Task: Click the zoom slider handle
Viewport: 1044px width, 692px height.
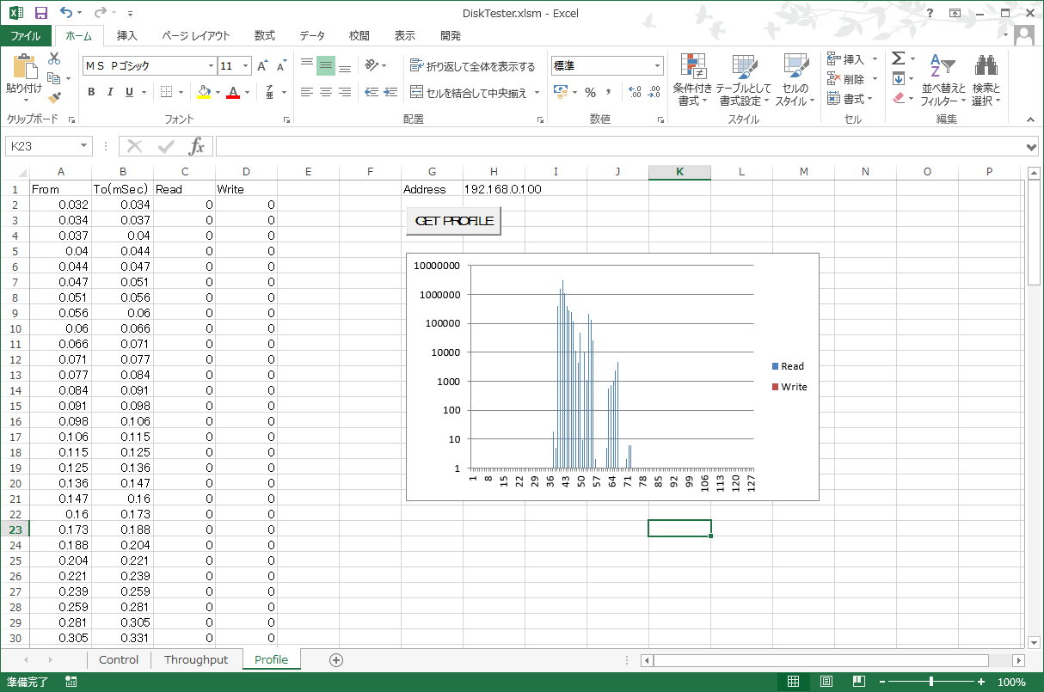Action: (931, 682)
